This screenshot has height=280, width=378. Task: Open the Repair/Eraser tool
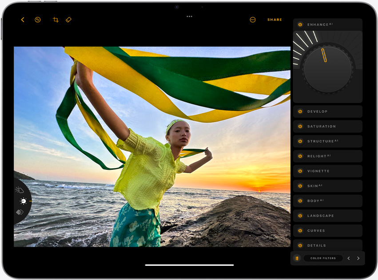click(x=69, y=20)
